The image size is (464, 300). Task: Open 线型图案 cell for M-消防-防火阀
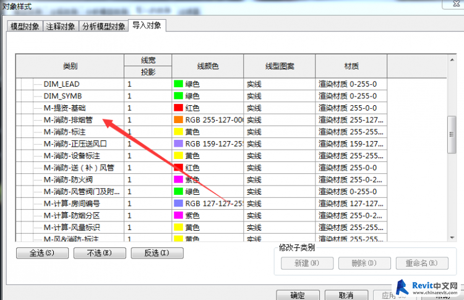[280, 179]
